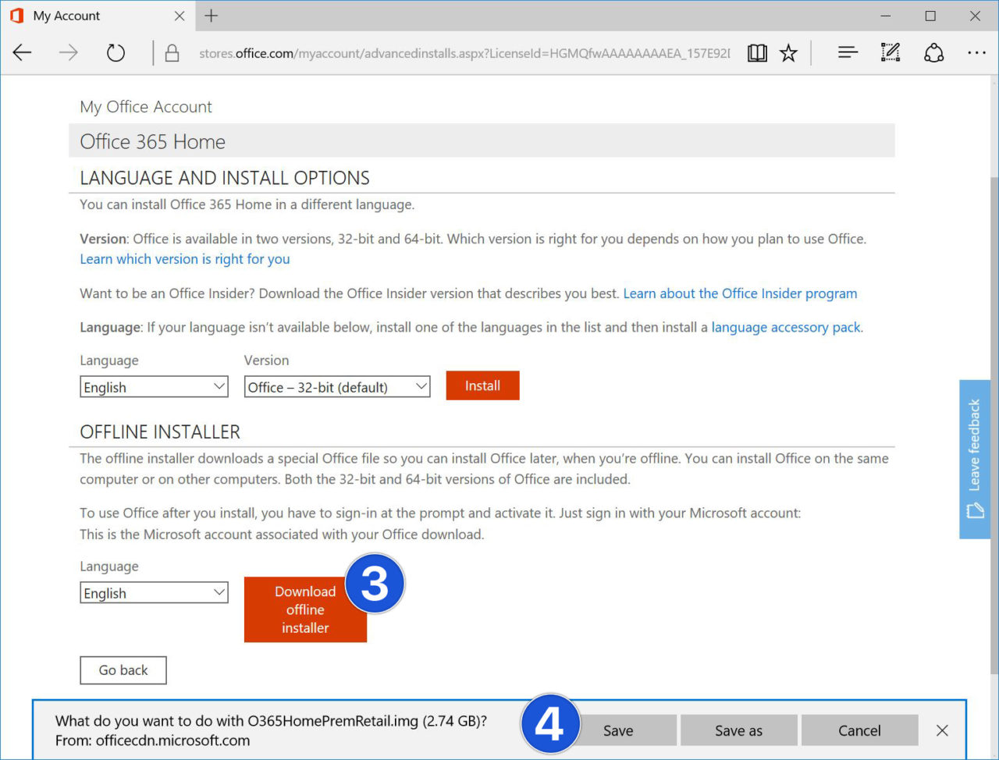Image resolution: width=999 pixels, height=760 pixels.
Task: Open the Share icon
Action: click(933, 52)
